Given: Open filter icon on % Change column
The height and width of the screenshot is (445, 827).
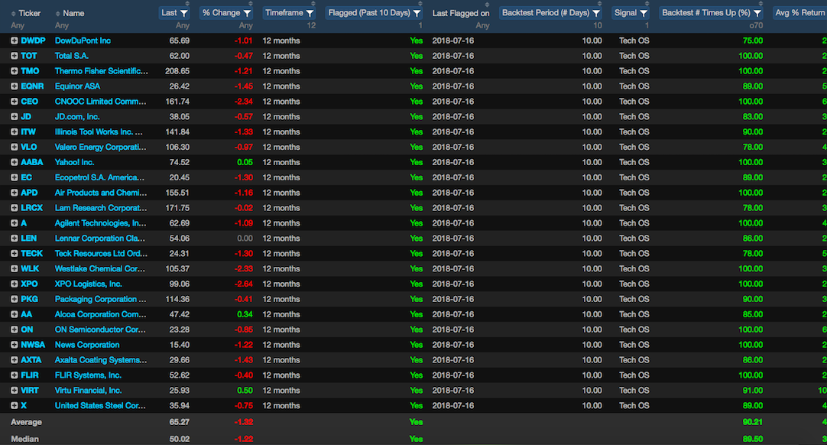Looking at the screenshot, I should pyautogui.click(x=247, y=13).
